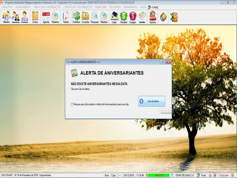Open the AJUDA menu
Image resolution: width=237 pixels, height=178 pixels.
143,7
